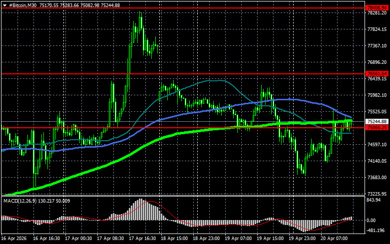Select the 76561.64 red price level label
This screenshot has height=244, width=390.
[377, 74]
